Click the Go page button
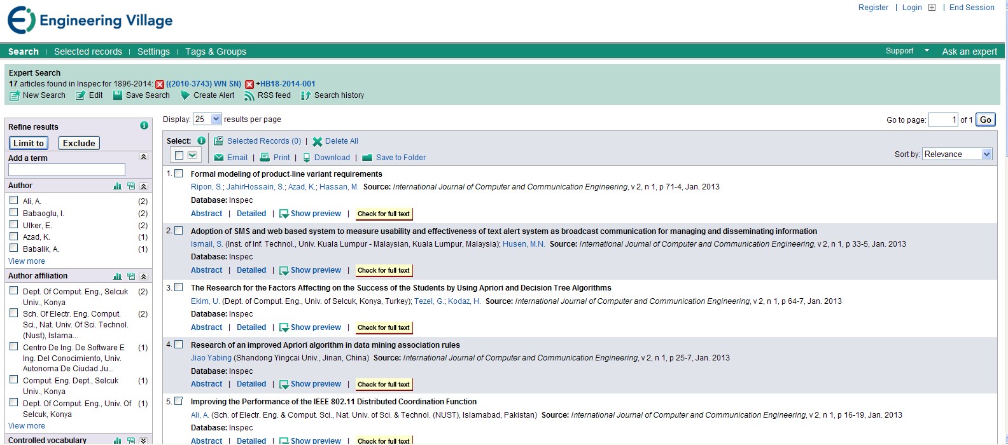Viewport: 1008px width, 445px height. pyautogui.click(x=986, y=120)
